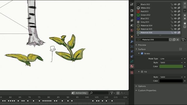This screenshot has width=187, height=105.
Task: Open the World properties tab
Action: [132, 30]
